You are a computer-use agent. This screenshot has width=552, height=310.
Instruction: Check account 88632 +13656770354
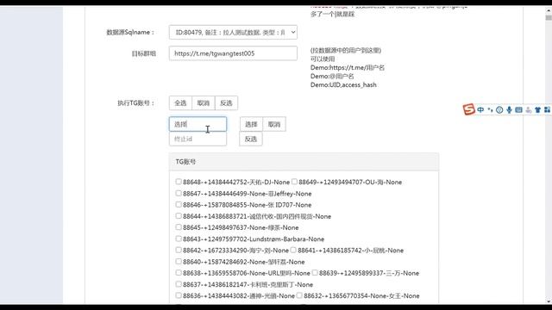(x=299, y=295)
